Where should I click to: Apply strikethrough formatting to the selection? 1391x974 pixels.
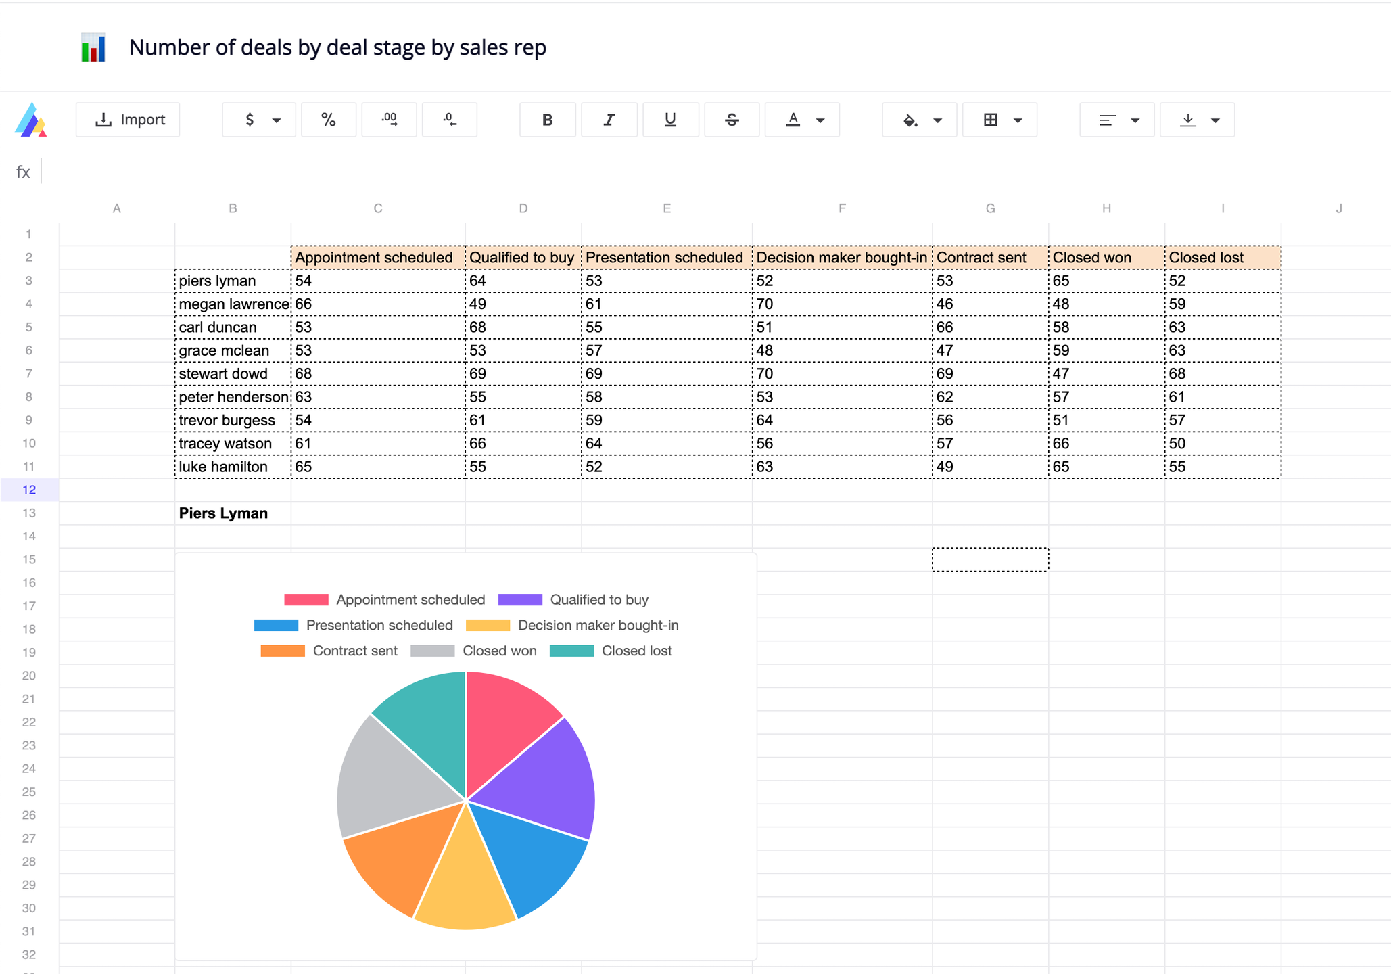pos(732,119)
